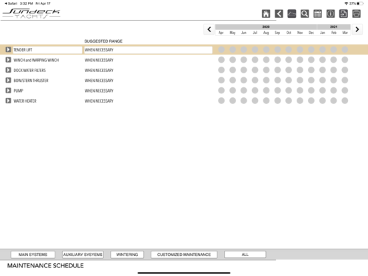Open the magnifier search icon

coord(305,14)
